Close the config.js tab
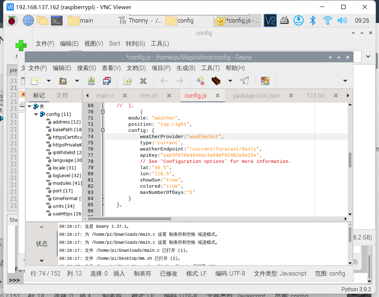379x297 pixels. 218,95
